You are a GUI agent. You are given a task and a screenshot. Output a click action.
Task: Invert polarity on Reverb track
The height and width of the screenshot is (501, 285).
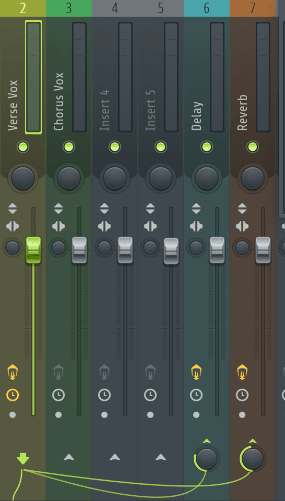[243, 209]
